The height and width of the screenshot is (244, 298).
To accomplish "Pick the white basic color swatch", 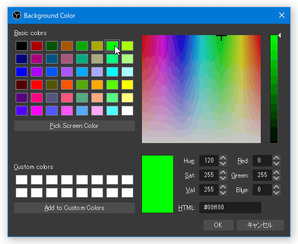I will click(x=127, y=111).
